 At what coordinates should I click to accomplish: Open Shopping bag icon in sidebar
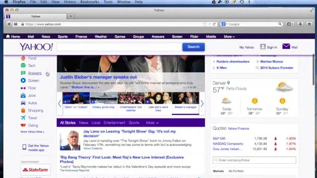[23, 110]
